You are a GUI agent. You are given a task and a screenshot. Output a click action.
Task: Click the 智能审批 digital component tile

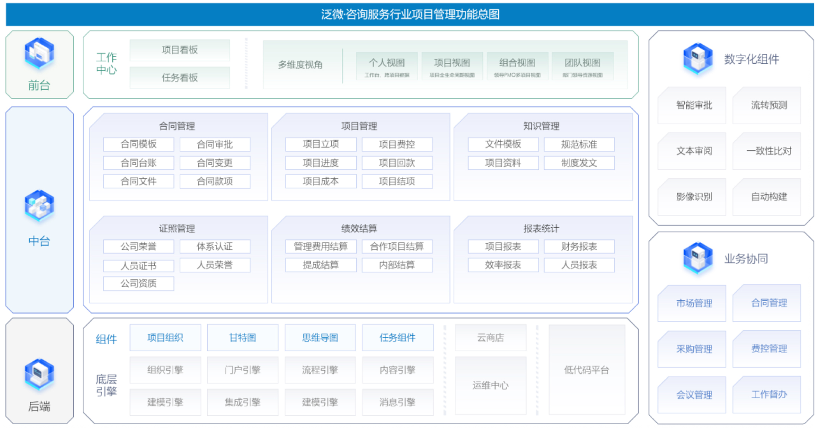click(694, 105)
